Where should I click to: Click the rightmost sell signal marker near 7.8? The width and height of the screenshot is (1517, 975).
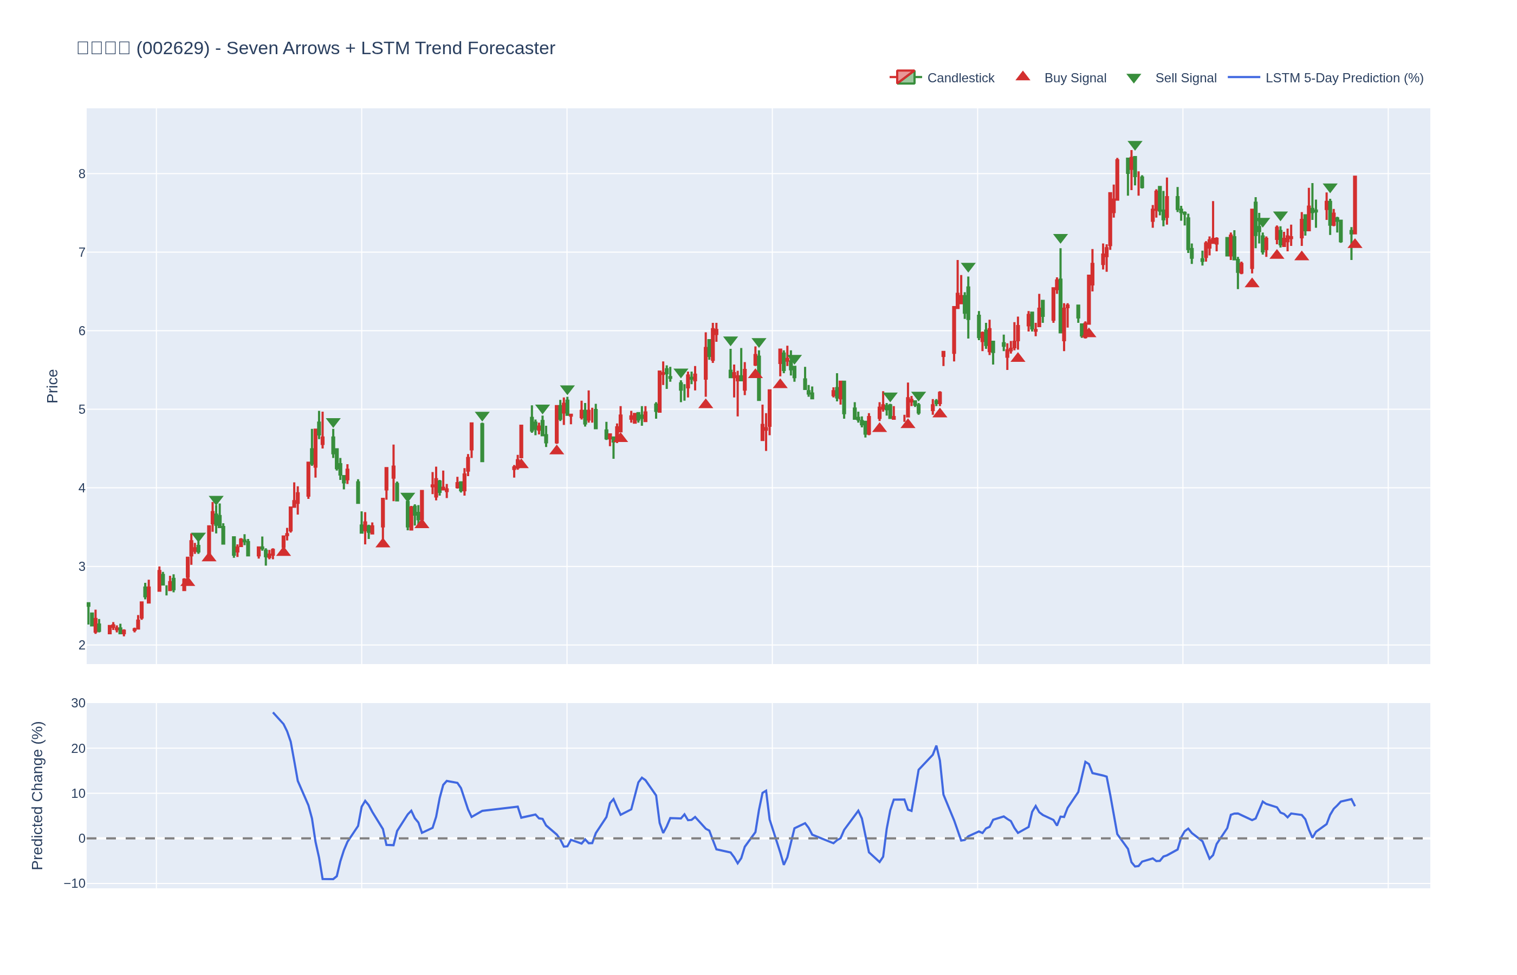pos(1330,188)
